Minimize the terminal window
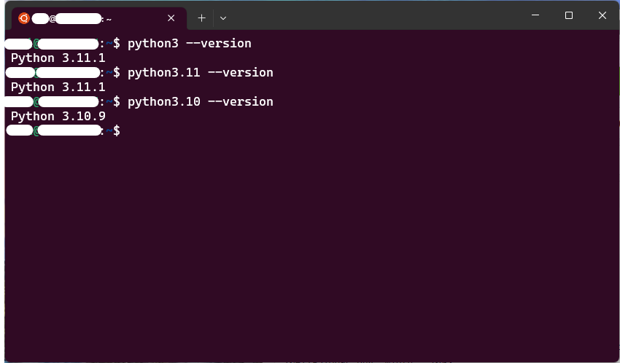This screenshot has height=363, width=620. point(535,15)
